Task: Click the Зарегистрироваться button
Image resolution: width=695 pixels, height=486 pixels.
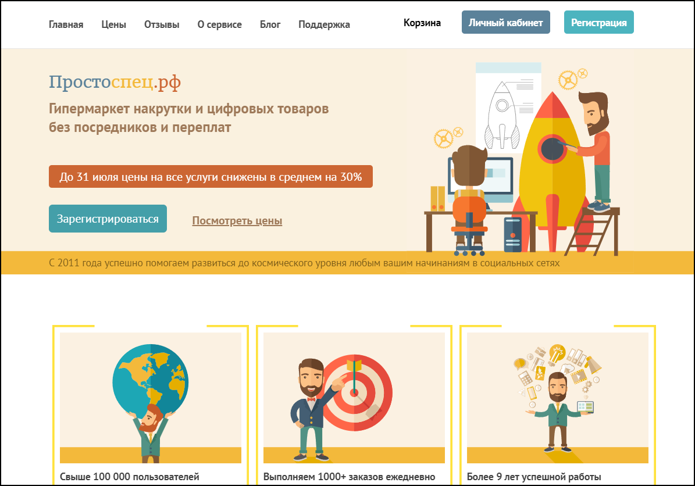Action: pos(108,219)
